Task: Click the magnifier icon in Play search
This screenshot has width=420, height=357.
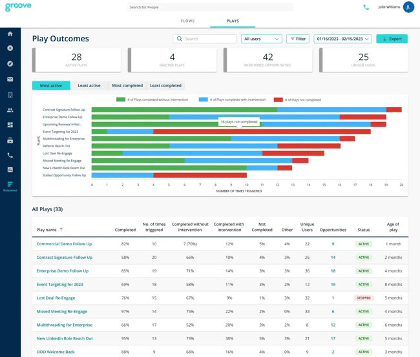Action: pos(180,39)
